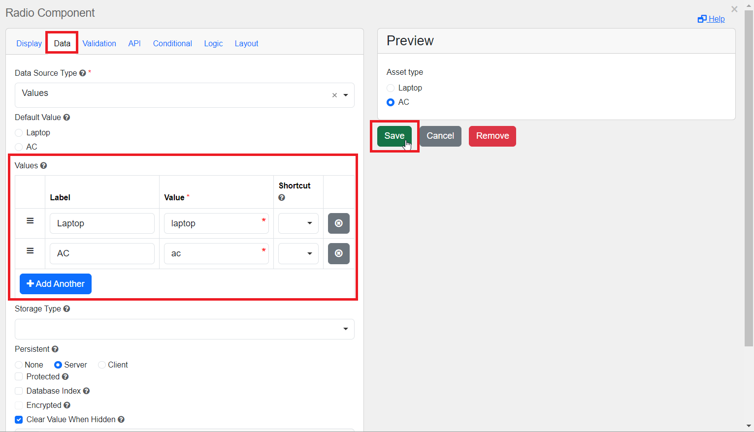Enable the Protected checkbox
This screenshot has height=432, width=754.
point(19,376)
